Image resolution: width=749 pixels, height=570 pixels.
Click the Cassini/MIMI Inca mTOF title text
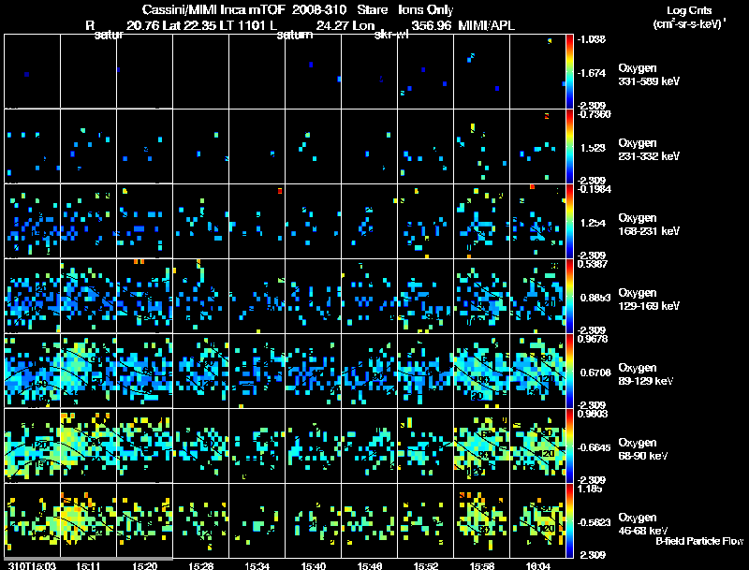(213, 9)
